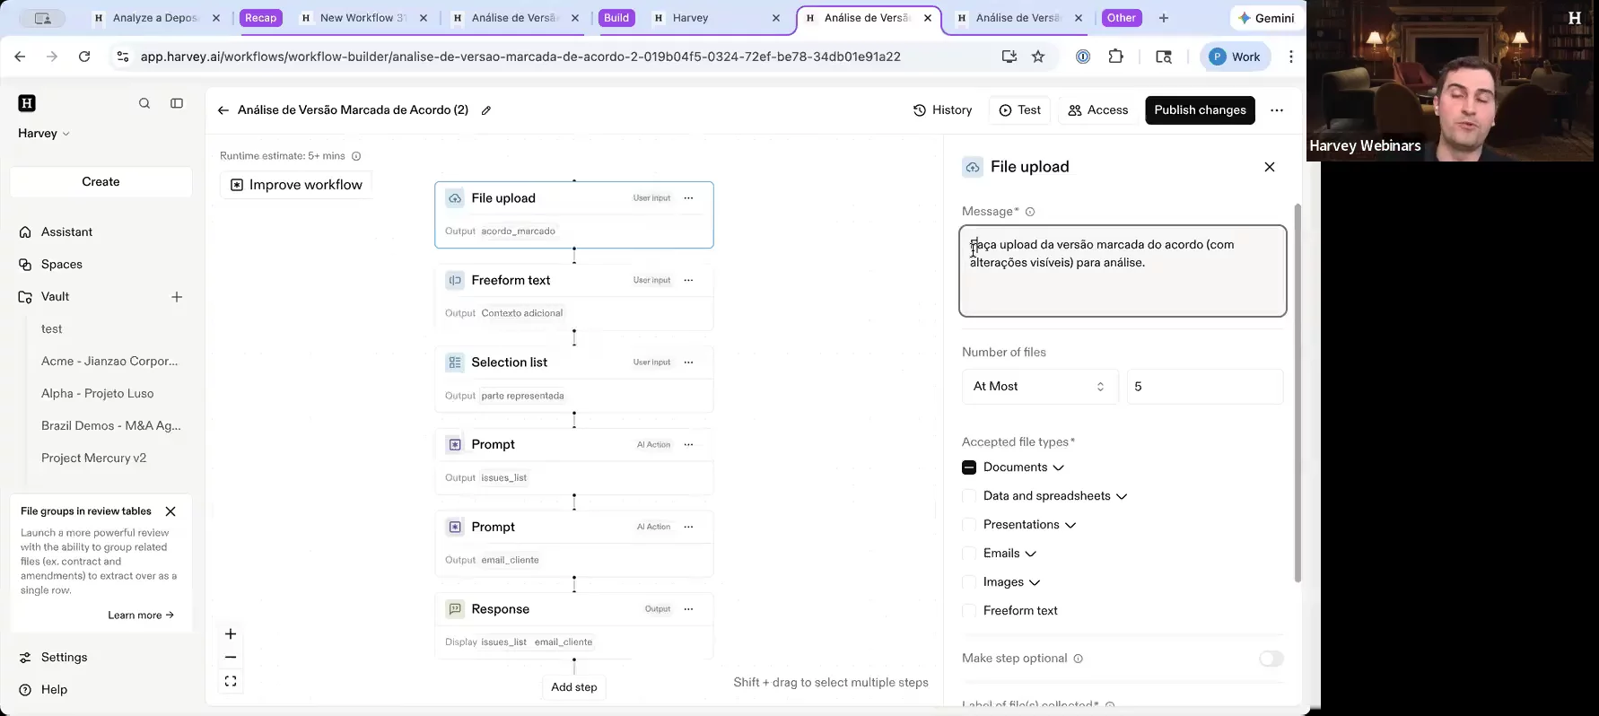Screen dimensions: 1599x716
Task: Open File upload step options menu
Action: (688, 198)
